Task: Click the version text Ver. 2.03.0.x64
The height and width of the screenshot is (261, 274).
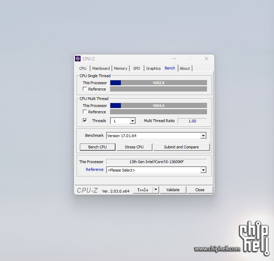Action: pos(116,191)
